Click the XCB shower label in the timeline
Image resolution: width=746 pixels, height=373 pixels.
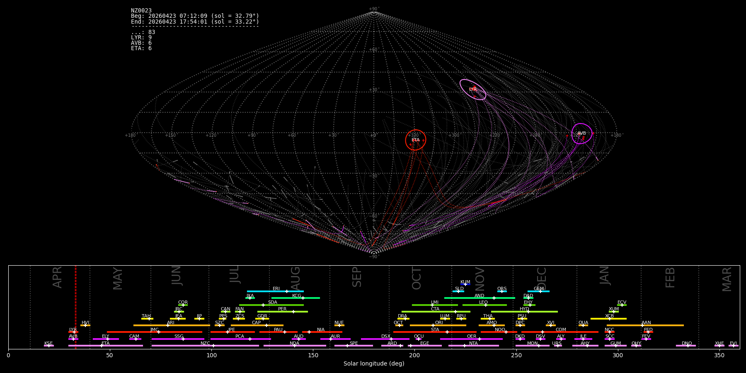point(609,316)
